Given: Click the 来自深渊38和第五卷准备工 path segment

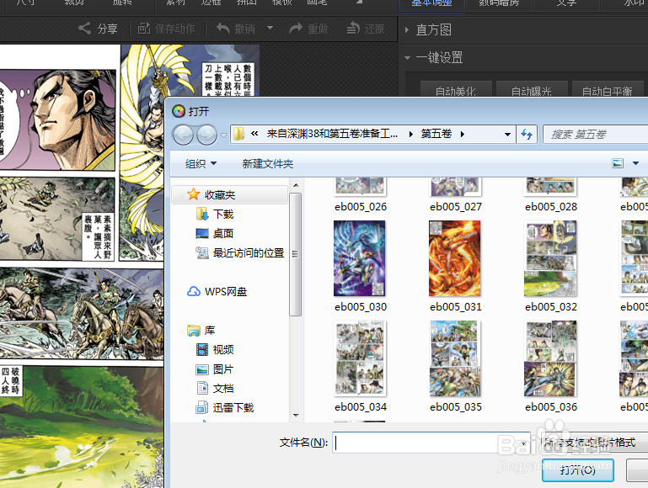Looking at the screenshot, I should pos(332,134).
